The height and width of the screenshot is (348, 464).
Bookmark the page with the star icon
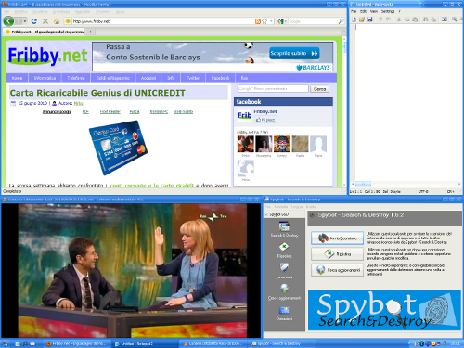click(x=264, y=21)
